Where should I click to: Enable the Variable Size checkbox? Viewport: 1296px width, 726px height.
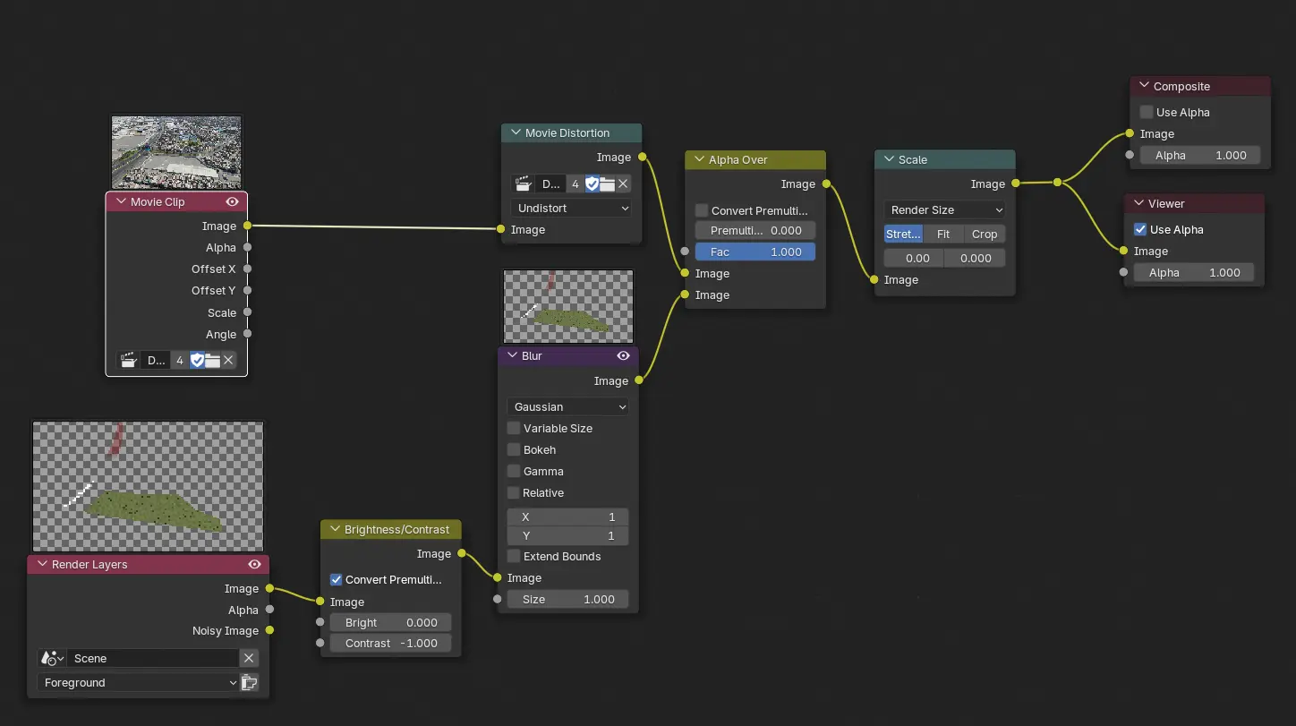pyautogui.click(x=514, y=429)
